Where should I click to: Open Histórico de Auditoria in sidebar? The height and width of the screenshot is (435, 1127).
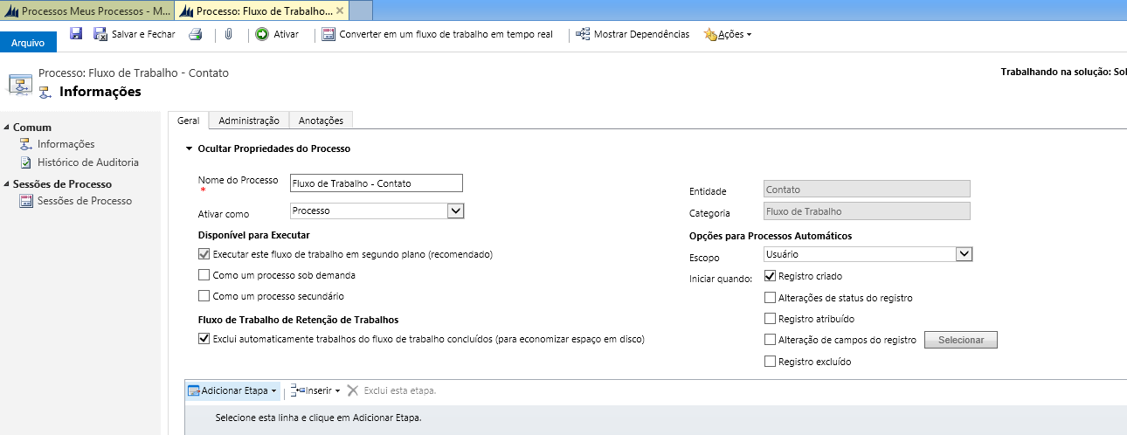point(87,162)
